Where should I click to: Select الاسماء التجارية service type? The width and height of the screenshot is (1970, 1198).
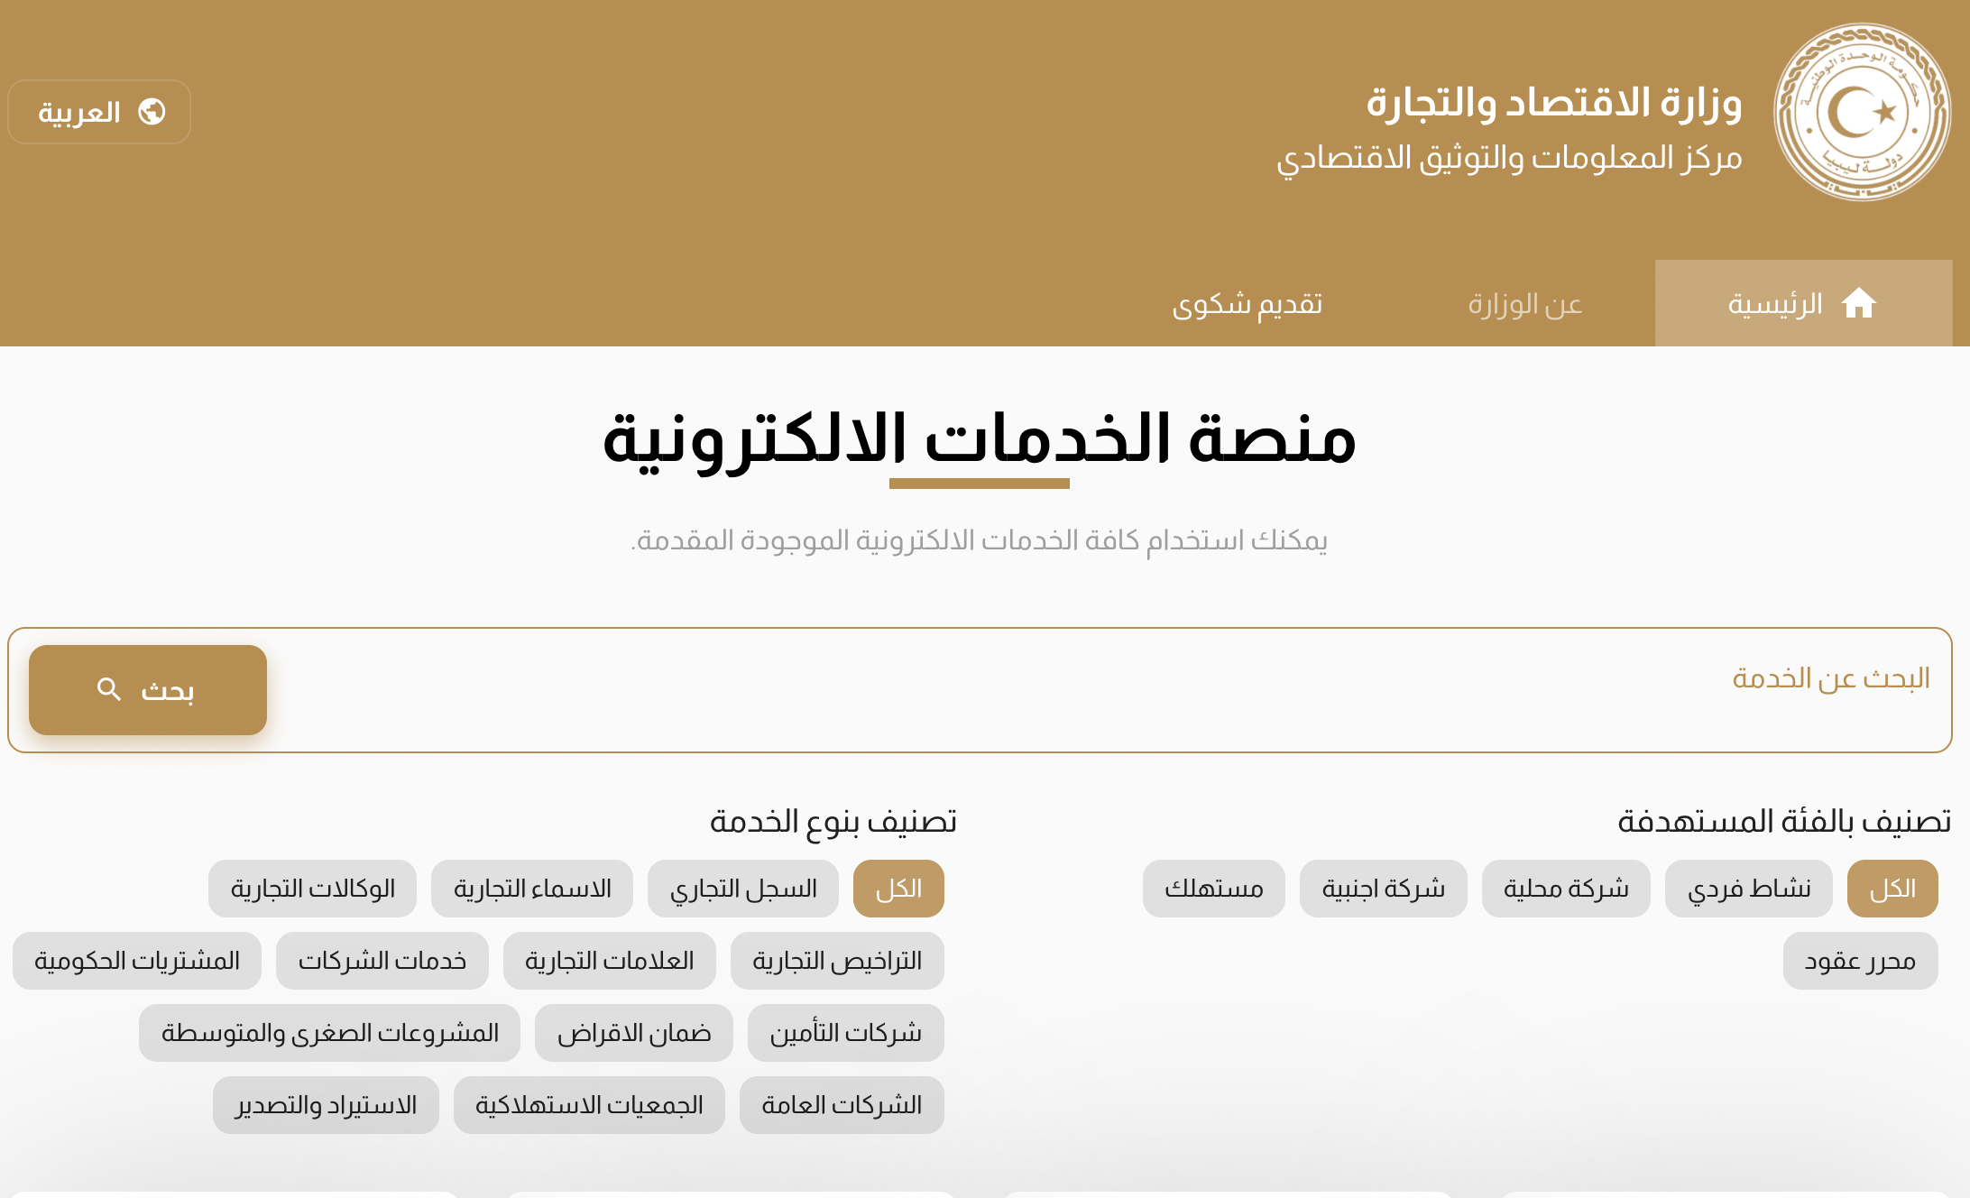tap(531, 889)
